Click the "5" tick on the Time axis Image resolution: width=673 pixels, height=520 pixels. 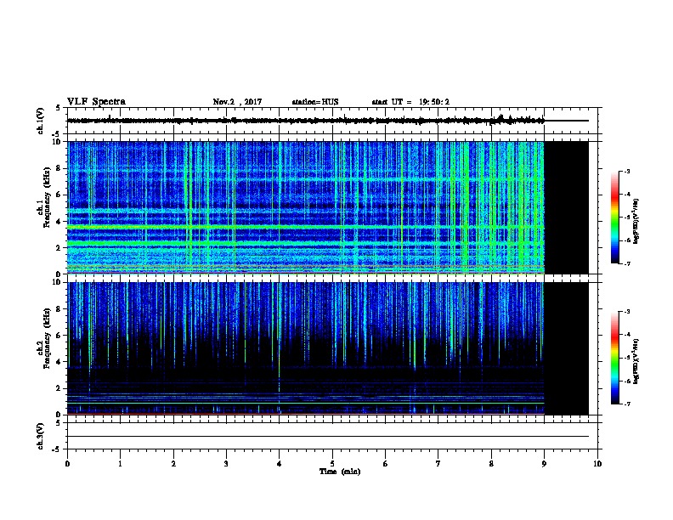[332, 464]
